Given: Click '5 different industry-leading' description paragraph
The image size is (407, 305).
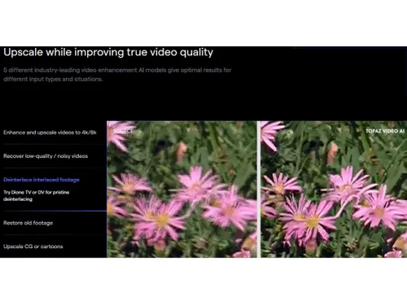Looking at the screenshot, I should tap(117, 75).
